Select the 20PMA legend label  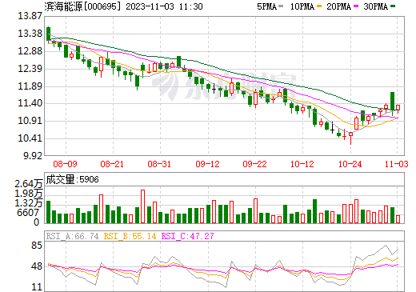tap(338, 6)
